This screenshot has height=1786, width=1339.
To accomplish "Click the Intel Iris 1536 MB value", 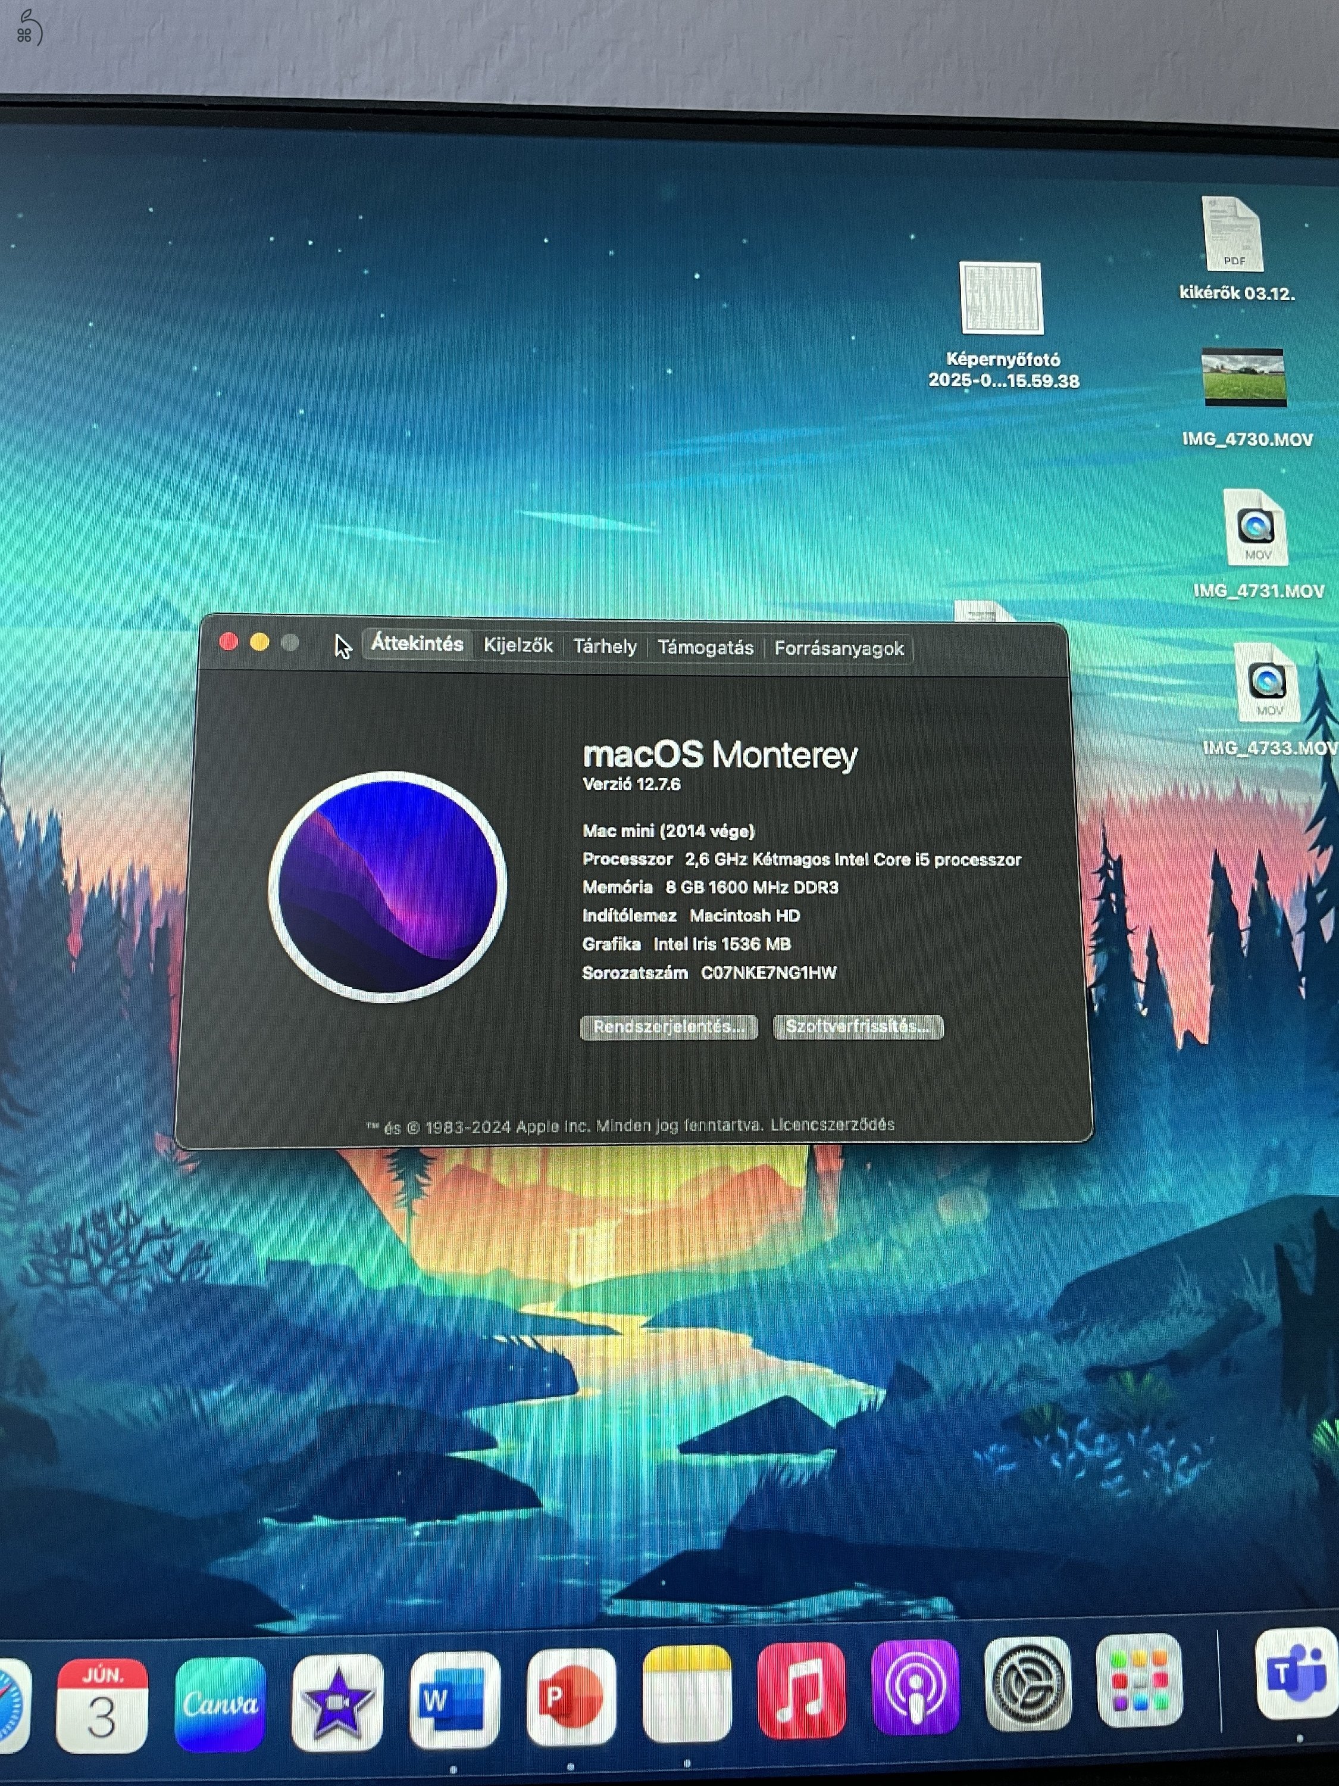I will pos(722,944).
